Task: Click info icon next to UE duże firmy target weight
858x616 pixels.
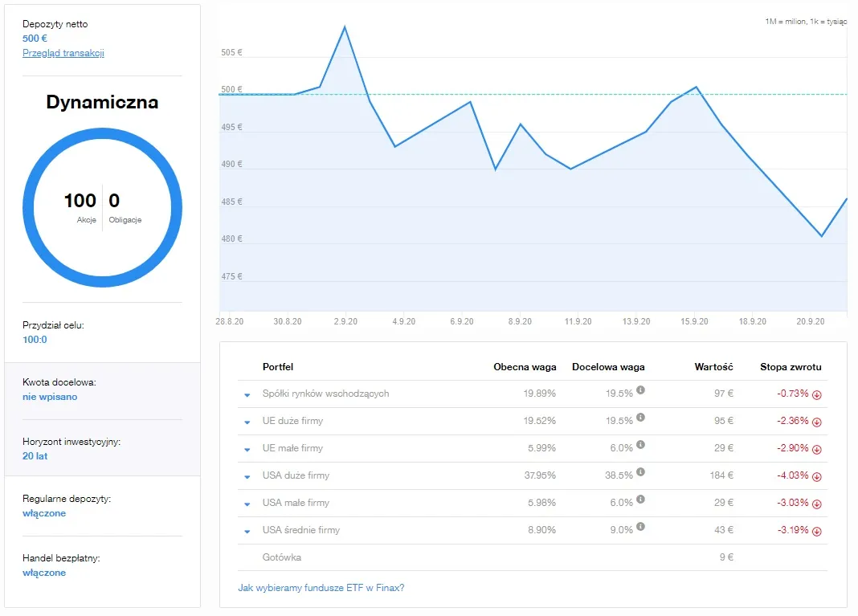Action: pos(641,418)
